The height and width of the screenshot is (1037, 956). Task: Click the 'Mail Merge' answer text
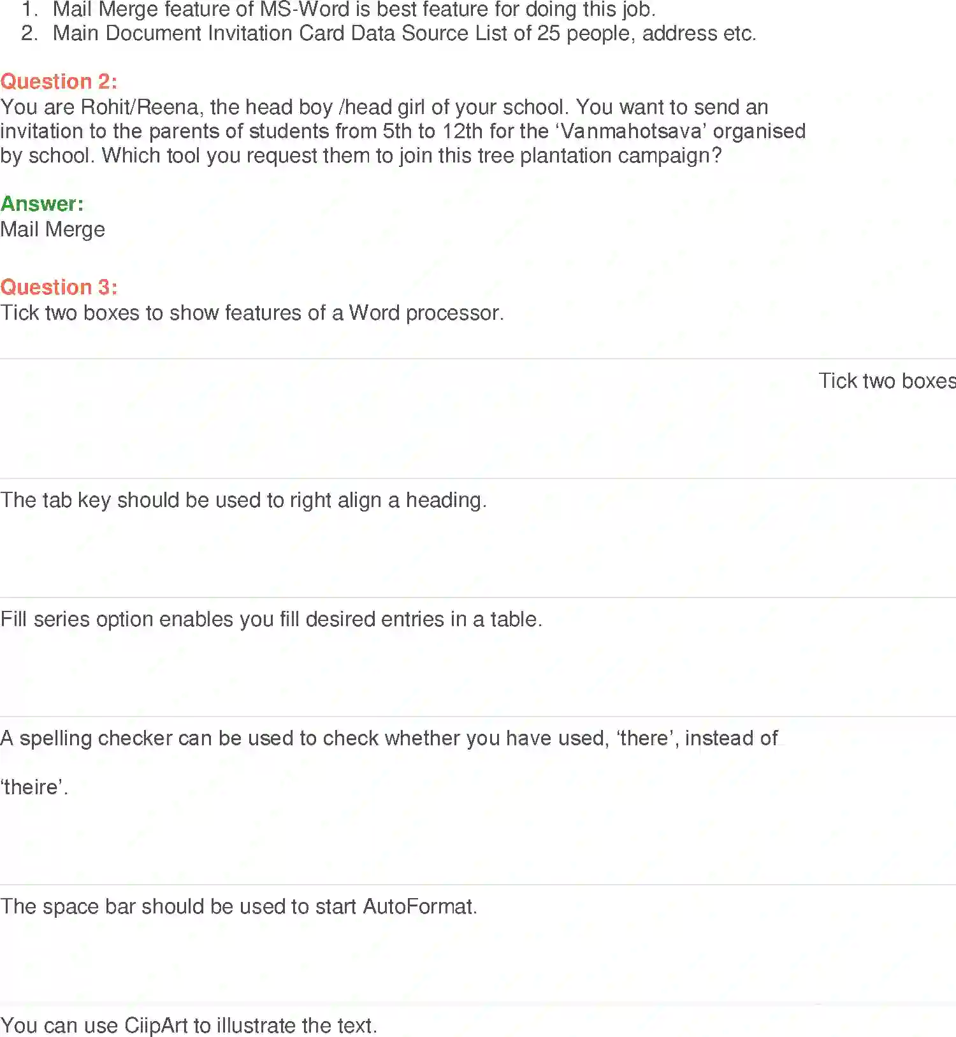click(53, 229)
